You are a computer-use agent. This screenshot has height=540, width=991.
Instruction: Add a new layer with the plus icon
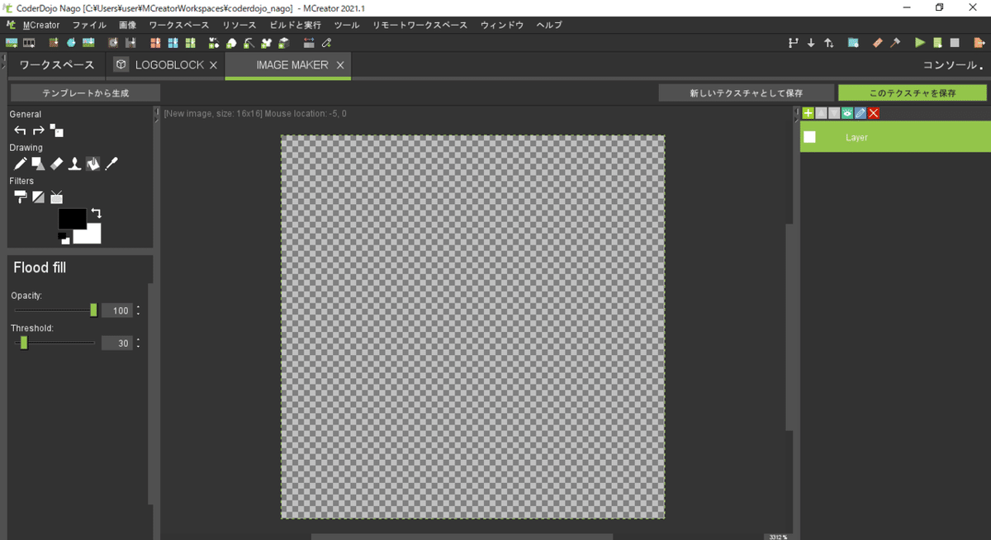(808, 113)
